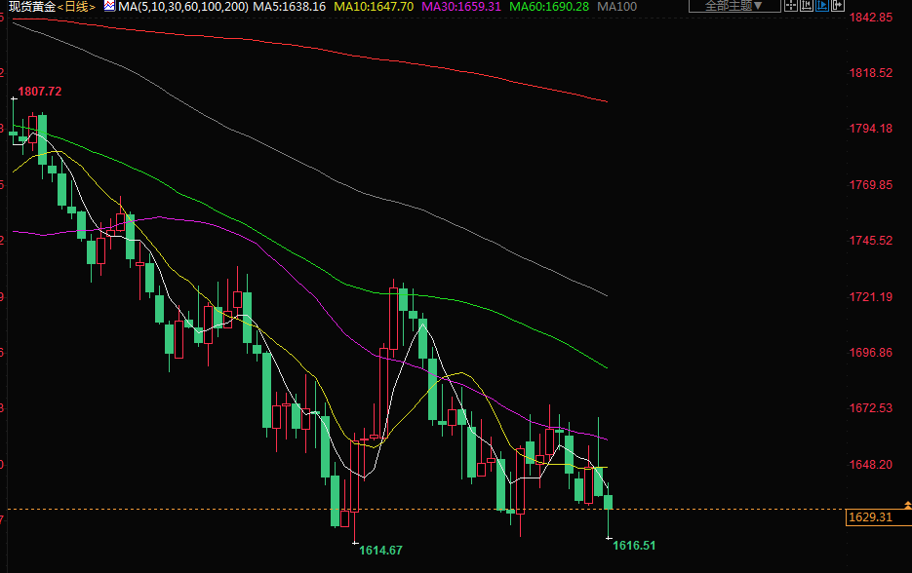Click the orange up-arrow marker on price axis
The image size is (912, 573).
[x=907, y=505]
